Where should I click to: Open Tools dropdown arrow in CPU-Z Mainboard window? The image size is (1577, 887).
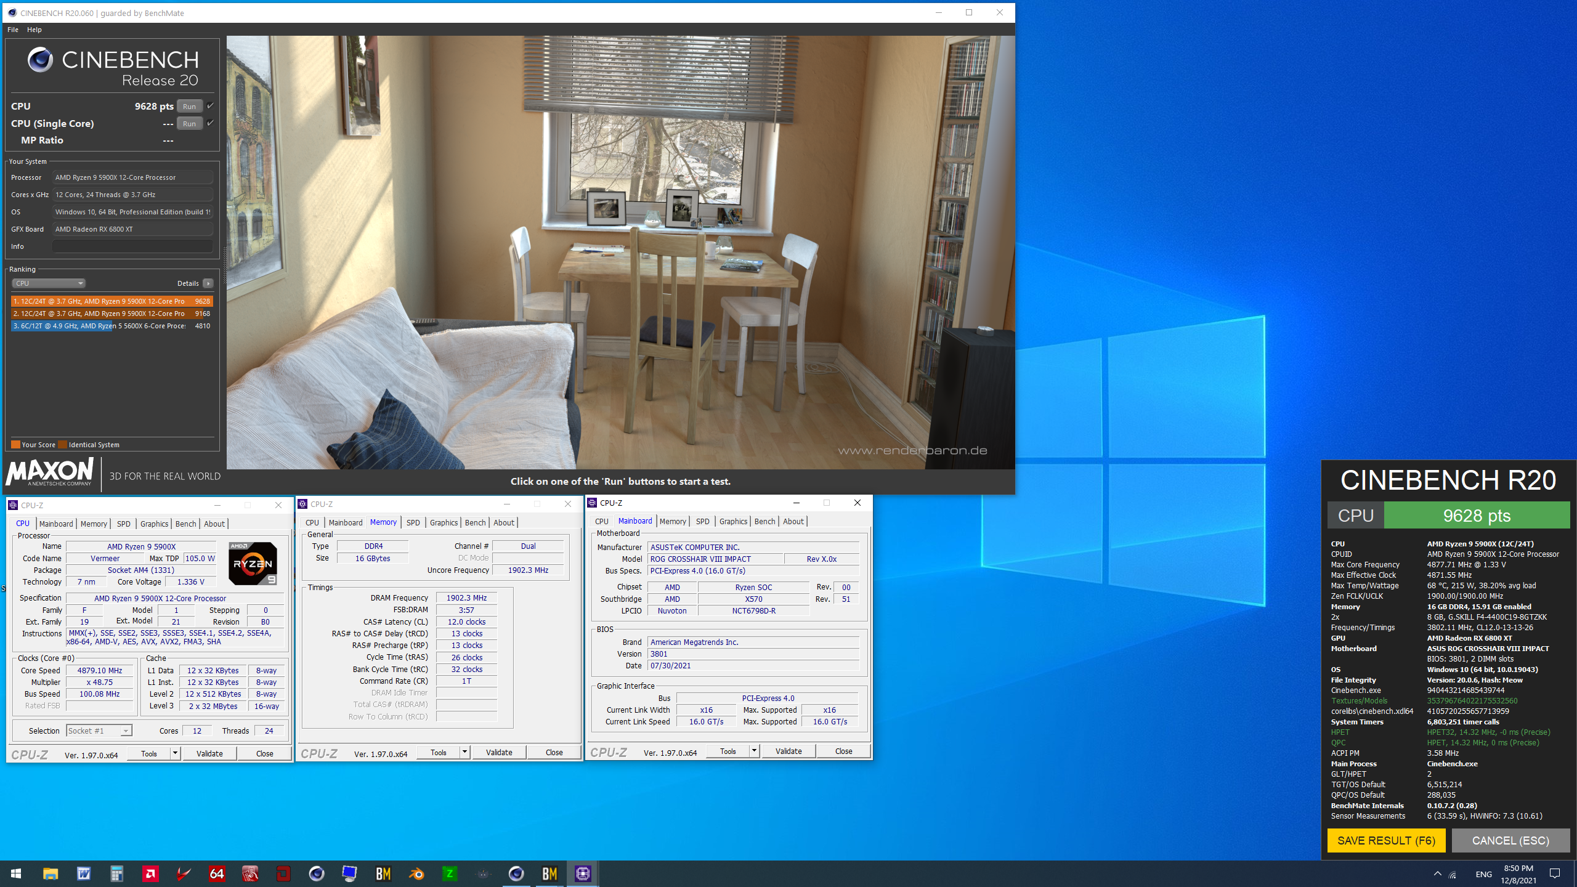pyautogui.click(x=754, y=751)
